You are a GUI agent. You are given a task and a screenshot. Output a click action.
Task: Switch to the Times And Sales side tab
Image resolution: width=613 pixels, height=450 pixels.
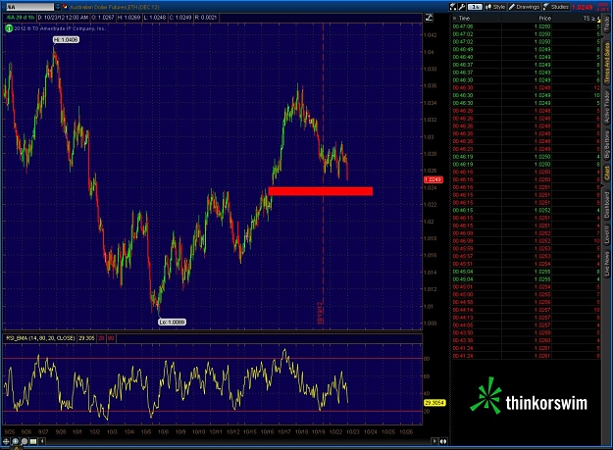point(607,64)
